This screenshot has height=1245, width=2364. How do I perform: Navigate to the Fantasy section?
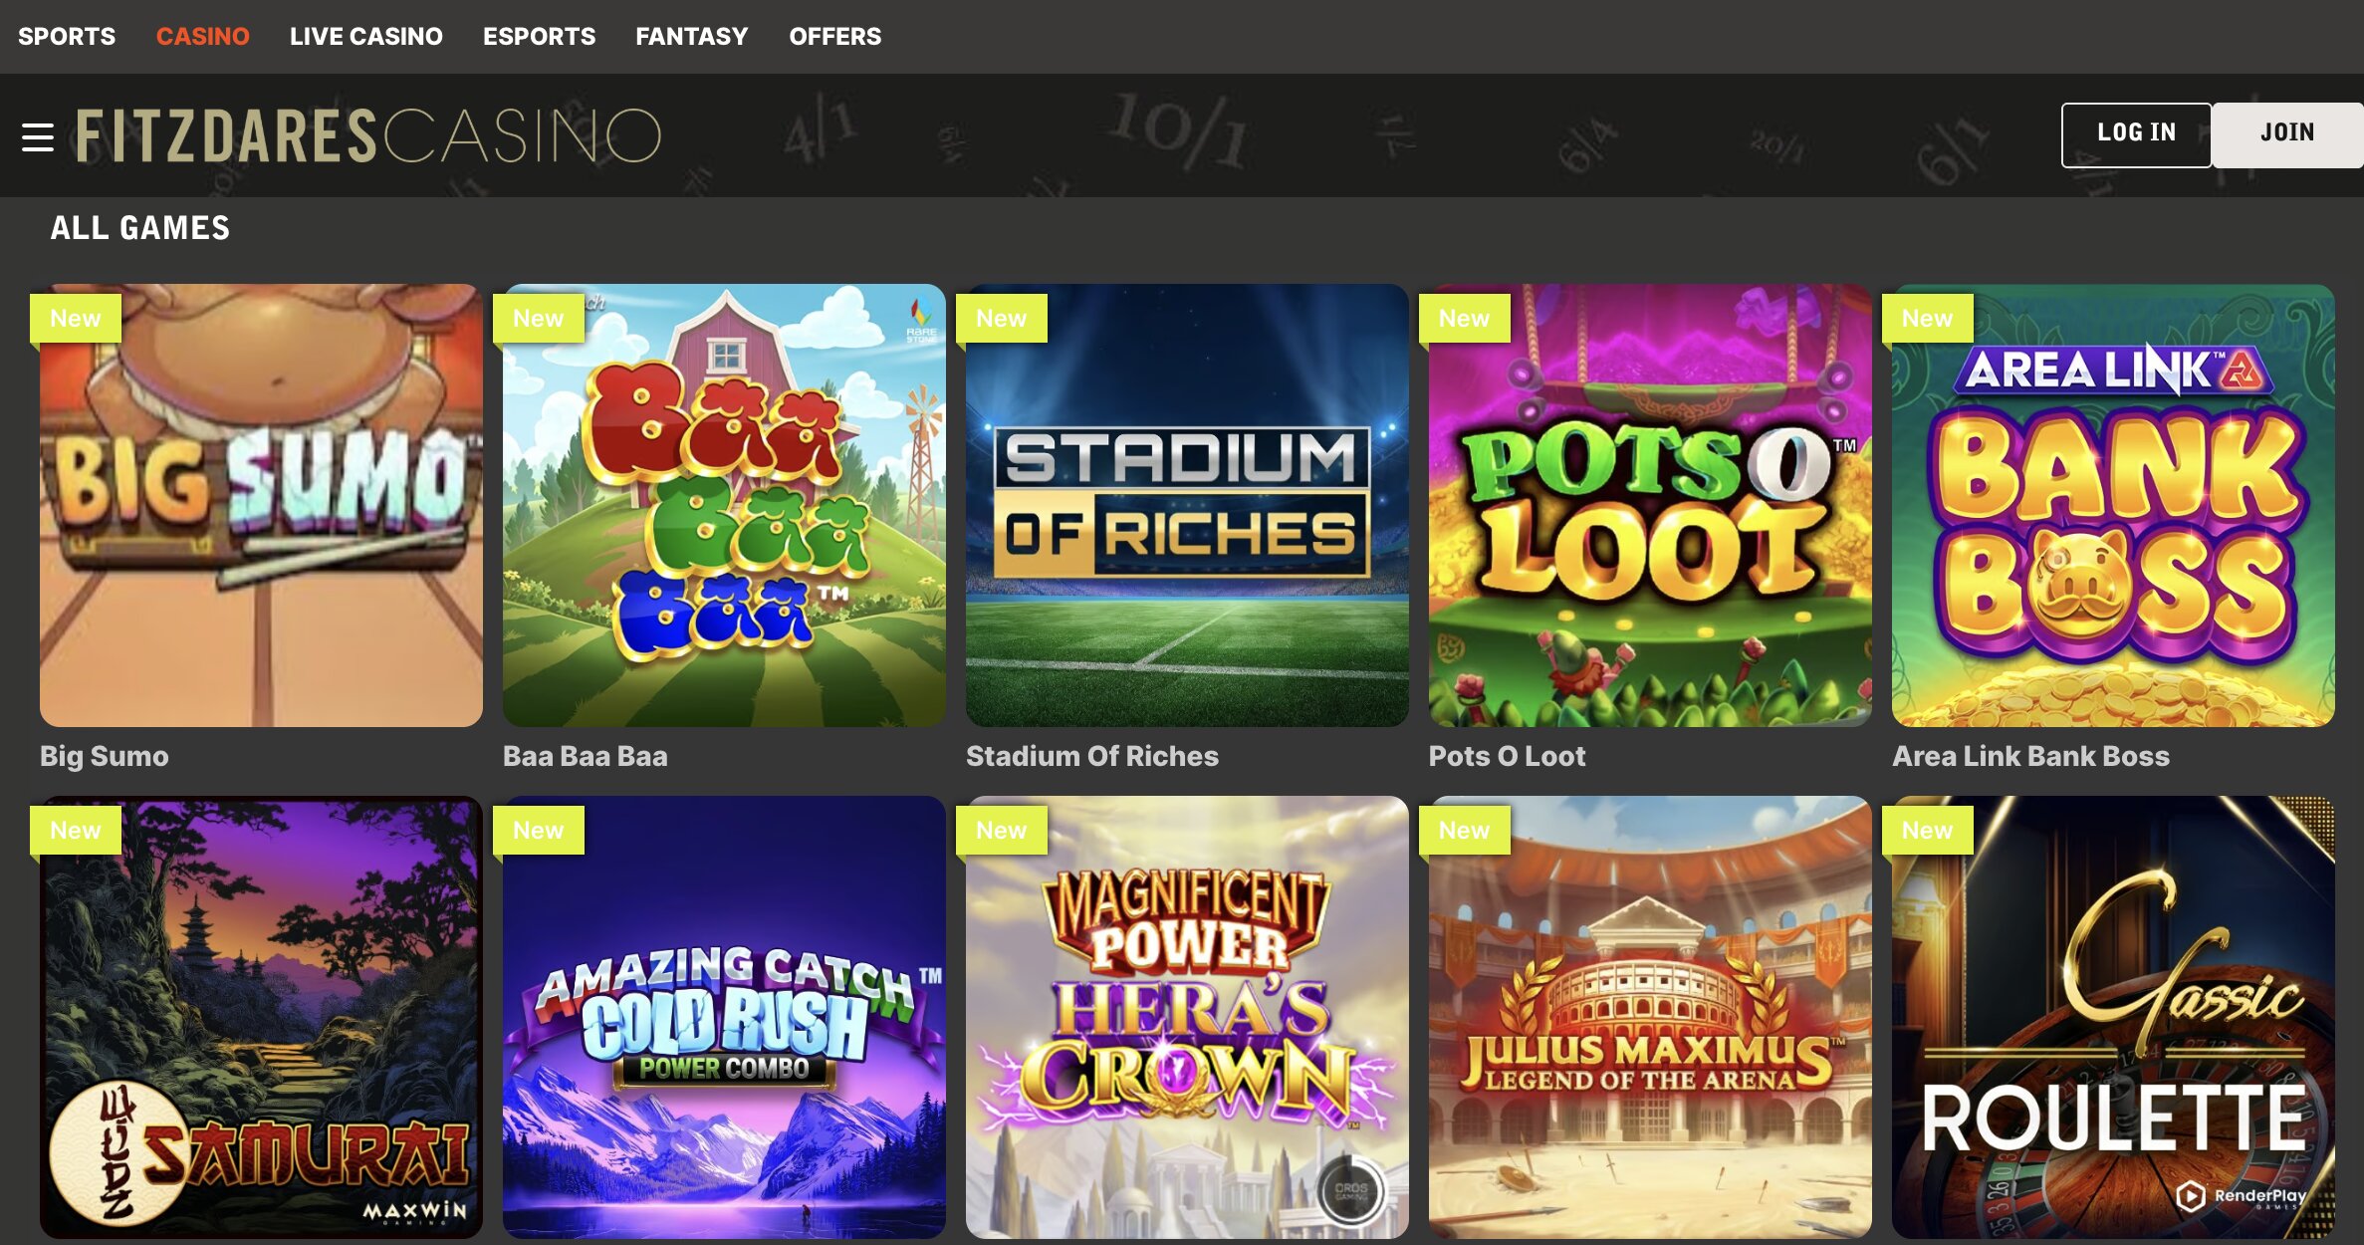[691, 37]
